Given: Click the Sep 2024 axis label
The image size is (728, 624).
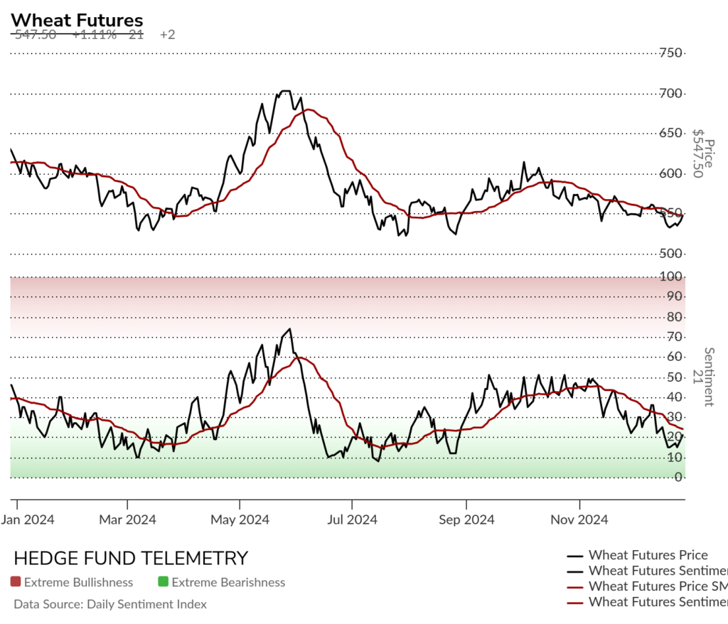Looking at the screenshot, I should click(x=466, y=520).
